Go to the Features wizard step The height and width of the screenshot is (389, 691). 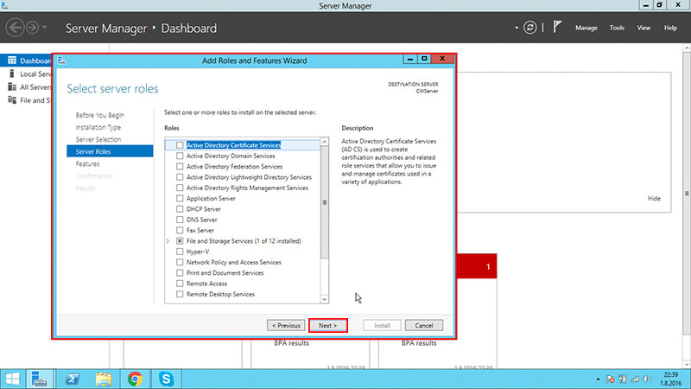(x=87, y=163)
